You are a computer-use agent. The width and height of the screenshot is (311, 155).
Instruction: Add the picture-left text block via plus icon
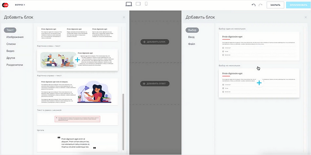[77, 60]
